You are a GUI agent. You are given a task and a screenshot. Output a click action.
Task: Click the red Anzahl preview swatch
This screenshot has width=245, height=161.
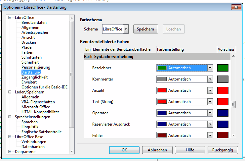(223, 90)
